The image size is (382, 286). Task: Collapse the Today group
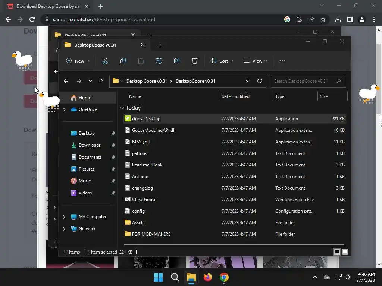point(122,108)
